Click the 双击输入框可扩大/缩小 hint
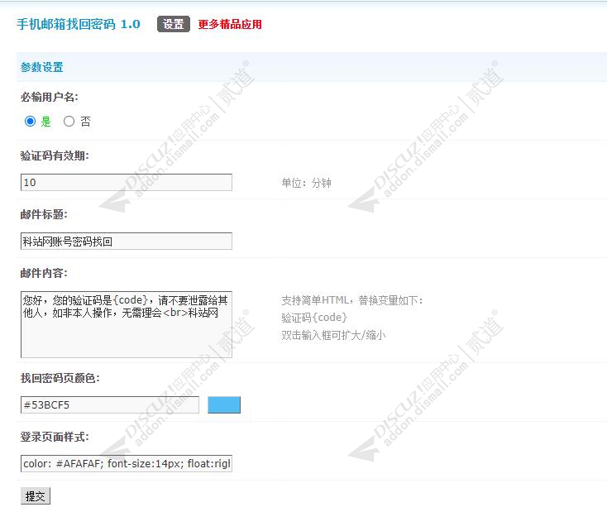Image resolution: width=607 pixels, height=531 pixels. pyautogui.click(x=333, y=335)
